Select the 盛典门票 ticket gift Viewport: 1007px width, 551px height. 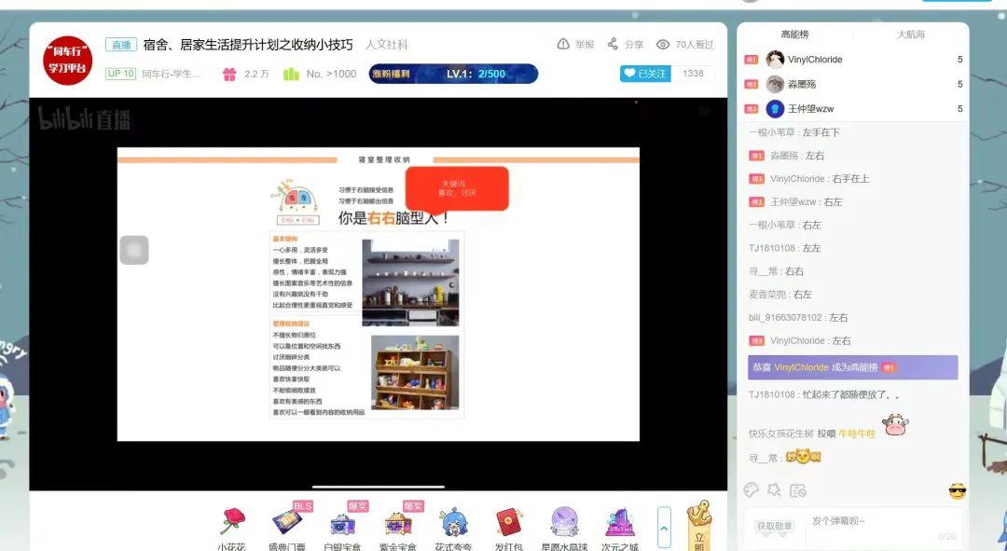286,521
